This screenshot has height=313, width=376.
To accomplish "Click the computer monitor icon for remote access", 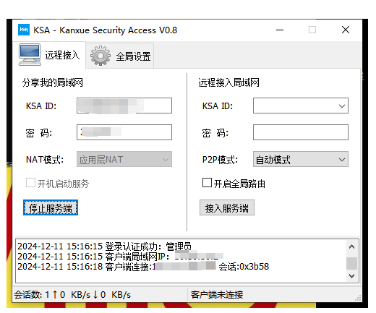I will (x=30, y=55).
